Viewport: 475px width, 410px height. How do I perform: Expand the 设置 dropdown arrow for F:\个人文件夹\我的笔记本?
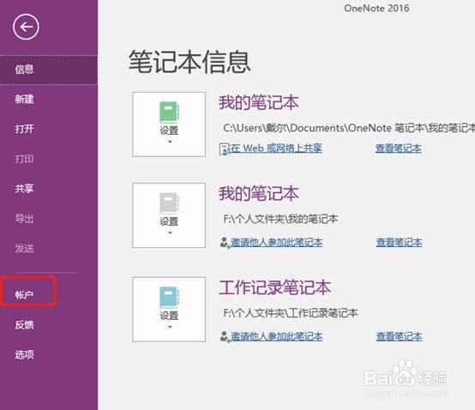click(x=170, y=232)
